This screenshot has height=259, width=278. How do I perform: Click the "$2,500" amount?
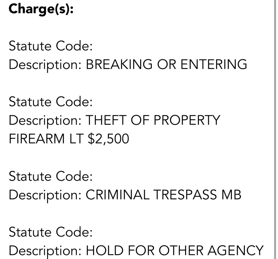[x=108, y=139]
